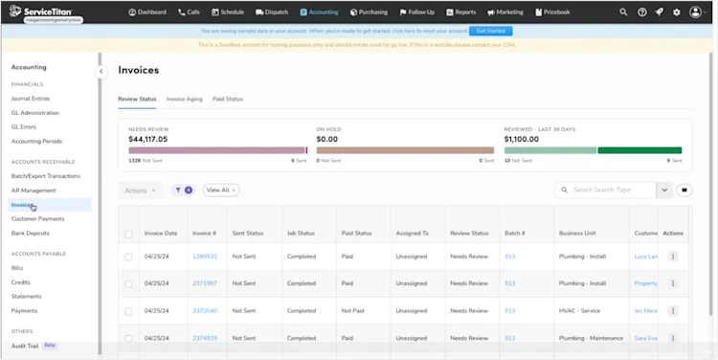
Task: Check the box for invoice 2372040
Action: [x=128, y=311]
